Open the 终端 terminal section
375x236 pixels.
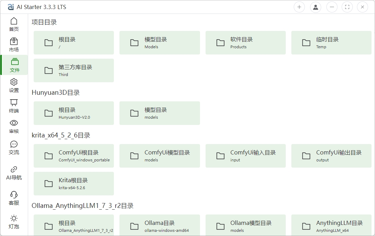pos(14,106)
